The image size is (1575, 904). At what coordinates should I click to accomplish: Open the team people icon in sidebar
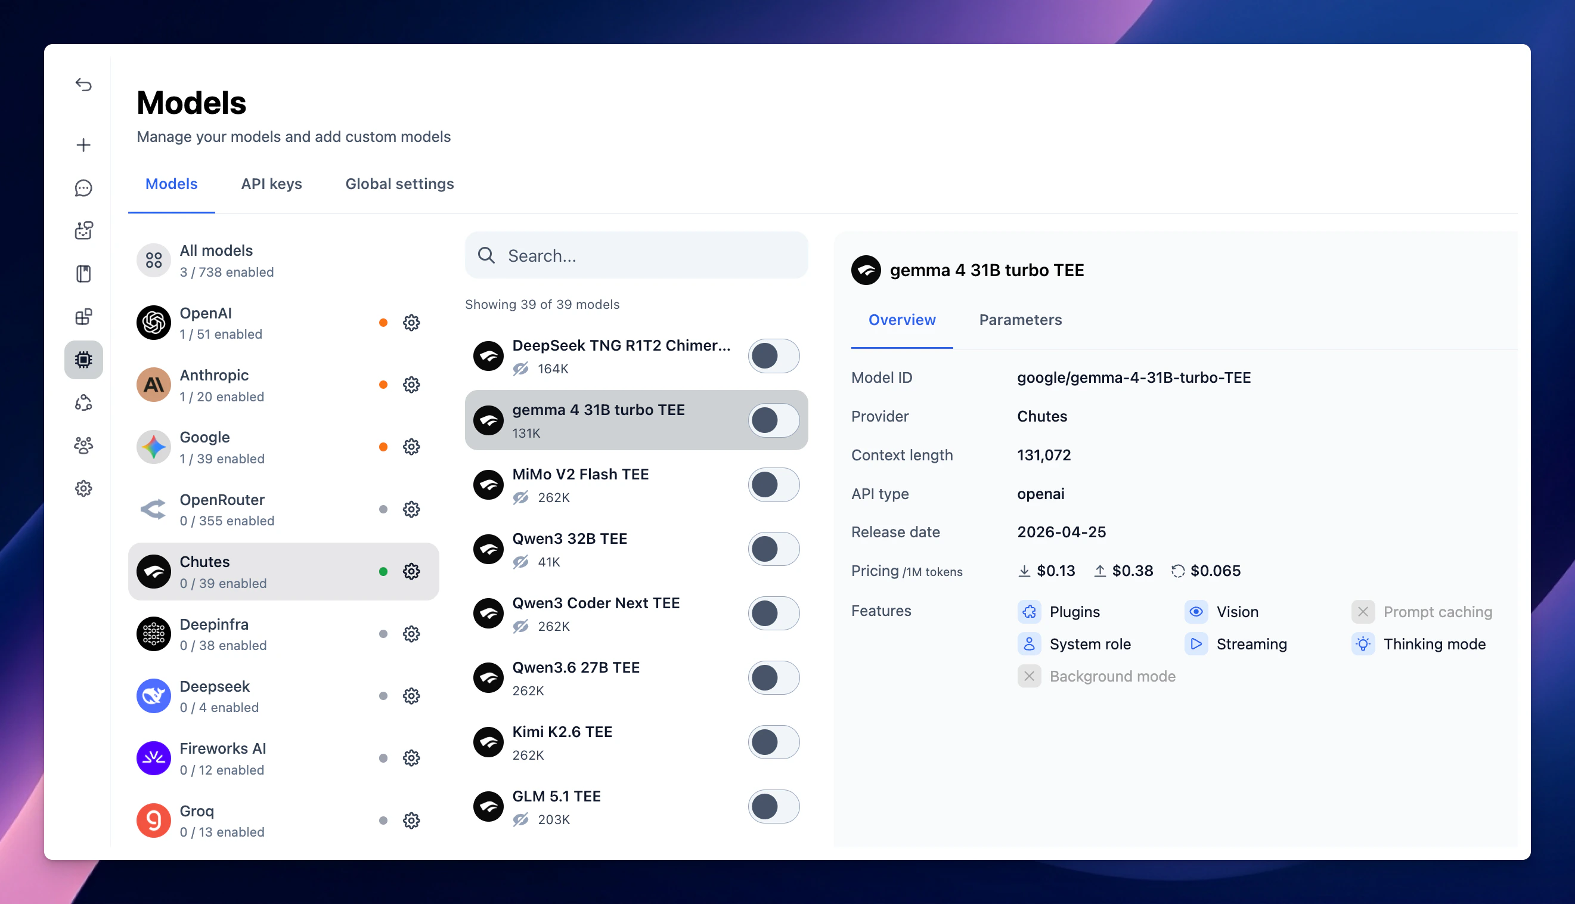(84, 445)
